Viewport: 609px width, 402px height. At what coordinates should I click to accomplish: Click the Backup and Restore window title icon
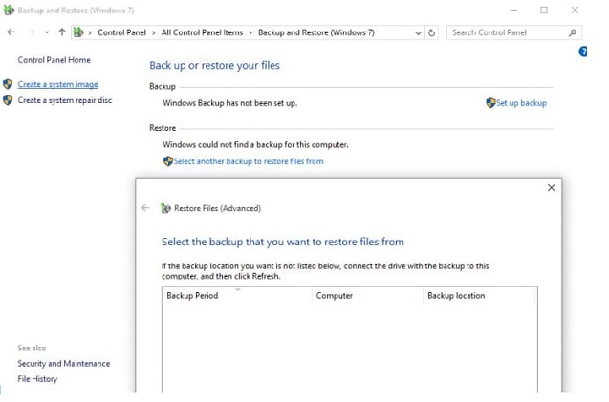[9, 11]
